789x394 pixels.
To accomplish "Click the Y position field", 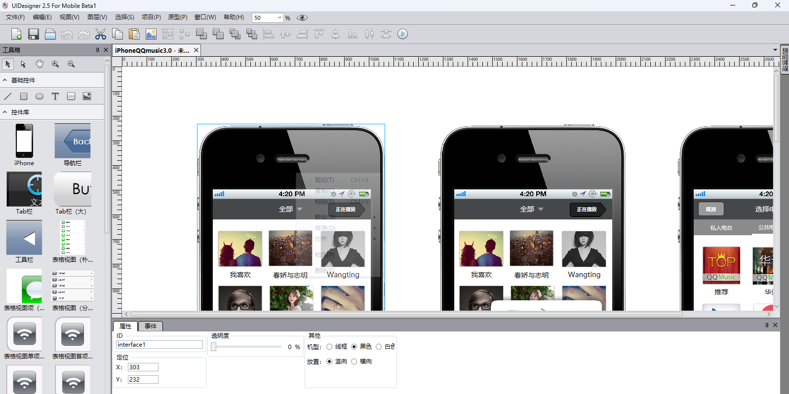I will pyautogui.click(x=143, y=380).
